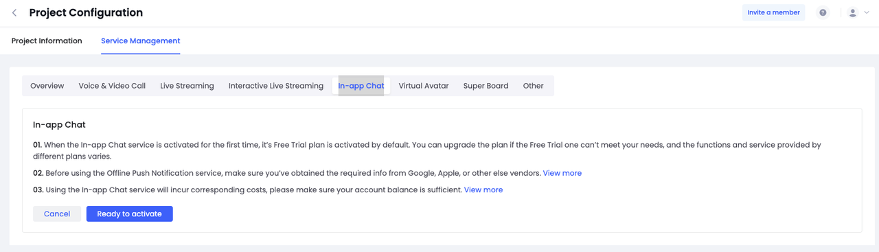This screenshot has width=879, height=252.
Task: Open the Virtual Avatar tab
Action: 424,86
